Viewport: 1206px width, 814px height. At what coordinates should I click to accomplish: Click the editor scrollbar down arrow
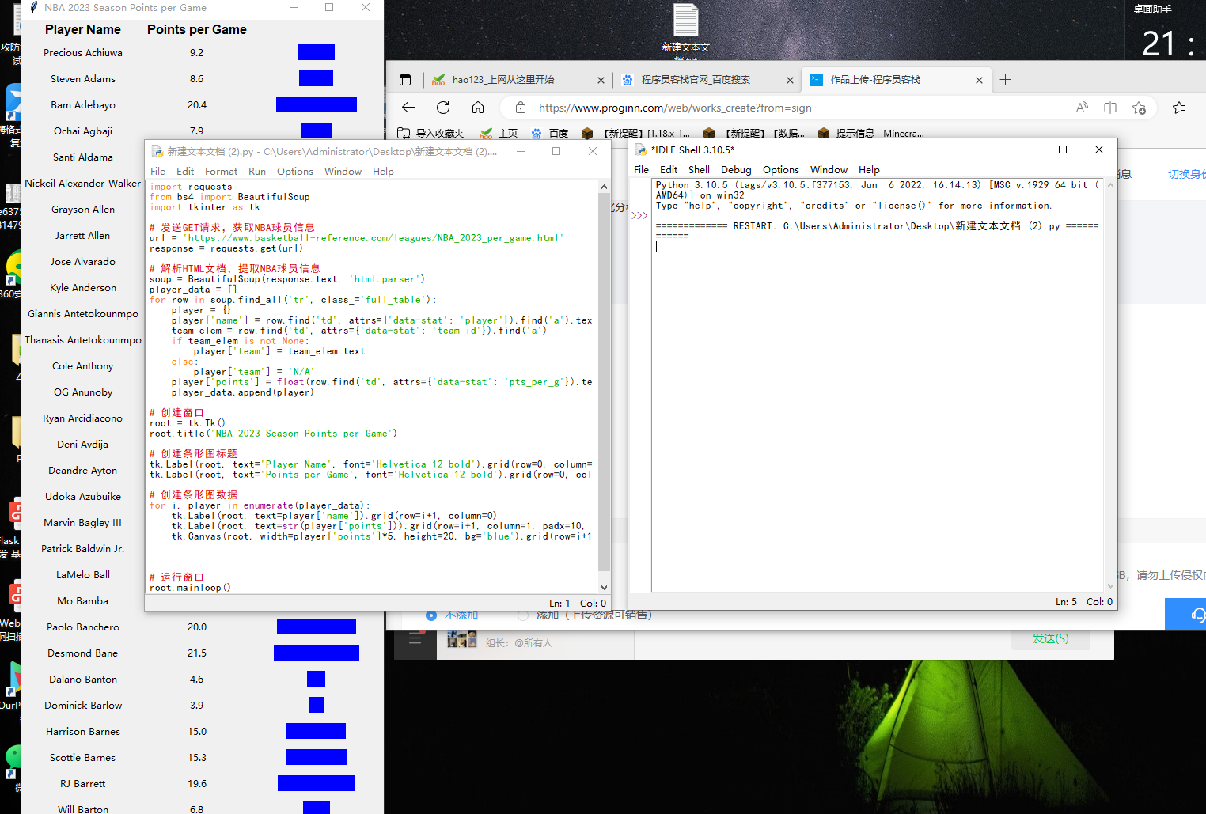coord(605,587)
